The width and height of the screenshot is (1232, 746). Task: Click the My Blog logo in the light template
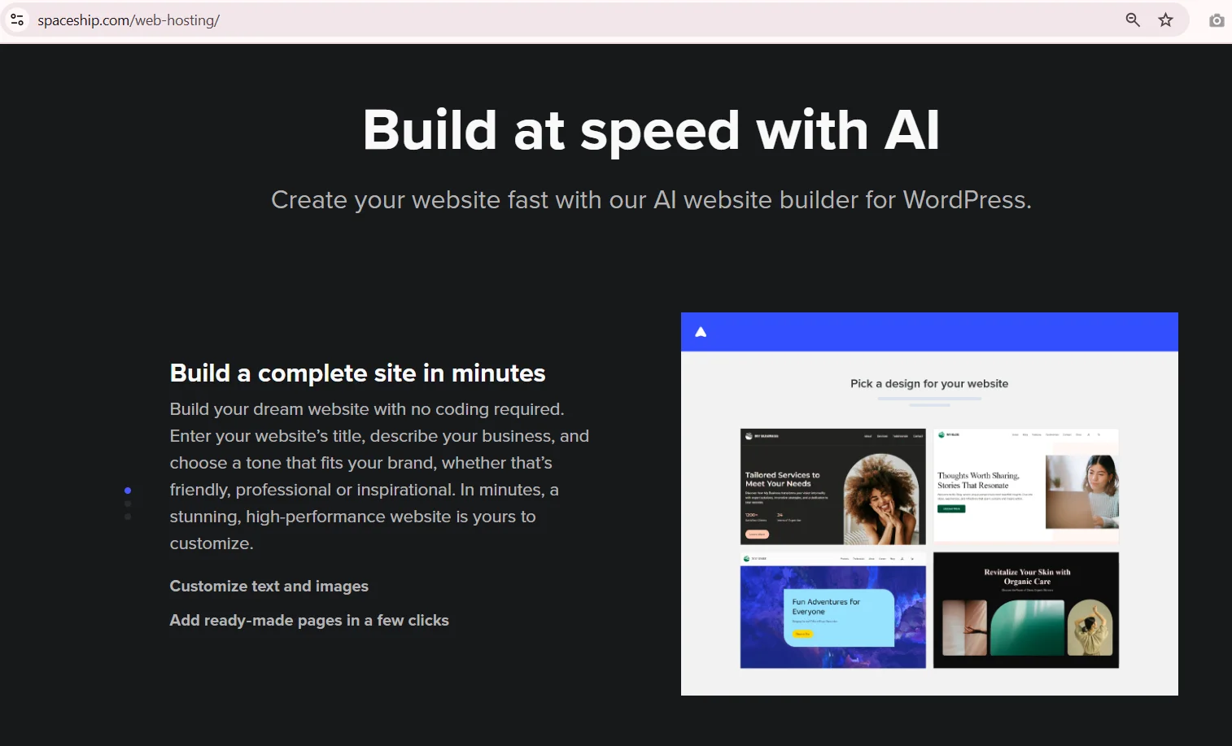(941, 434)
